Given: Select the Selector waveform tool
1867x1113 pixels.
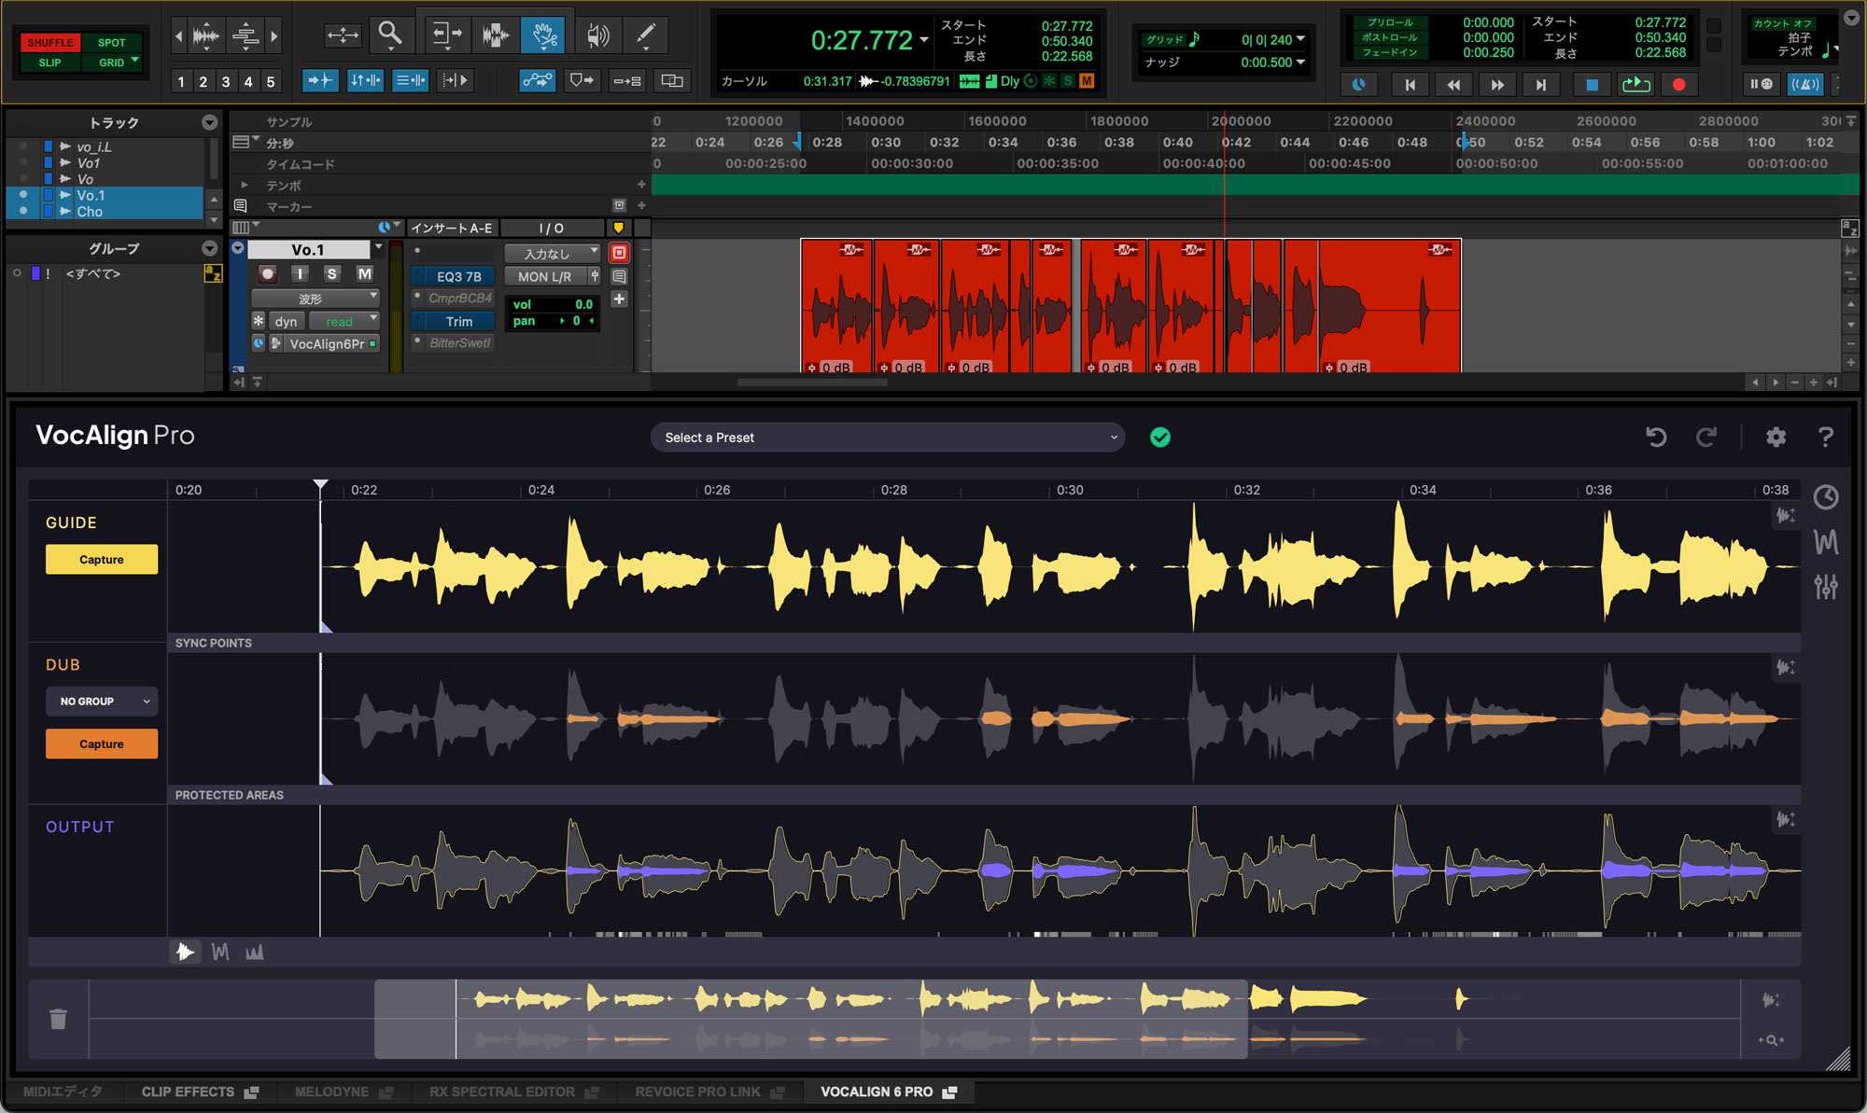Looking at the screenshot, I should [x=496, y=35].
